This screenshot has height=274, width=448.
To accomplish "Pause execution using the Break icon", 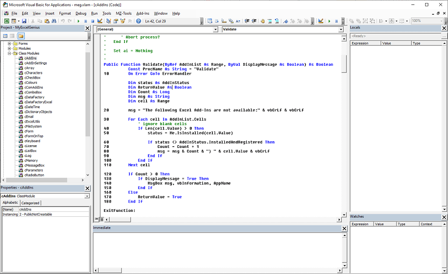I will click(x=86, y=21).
